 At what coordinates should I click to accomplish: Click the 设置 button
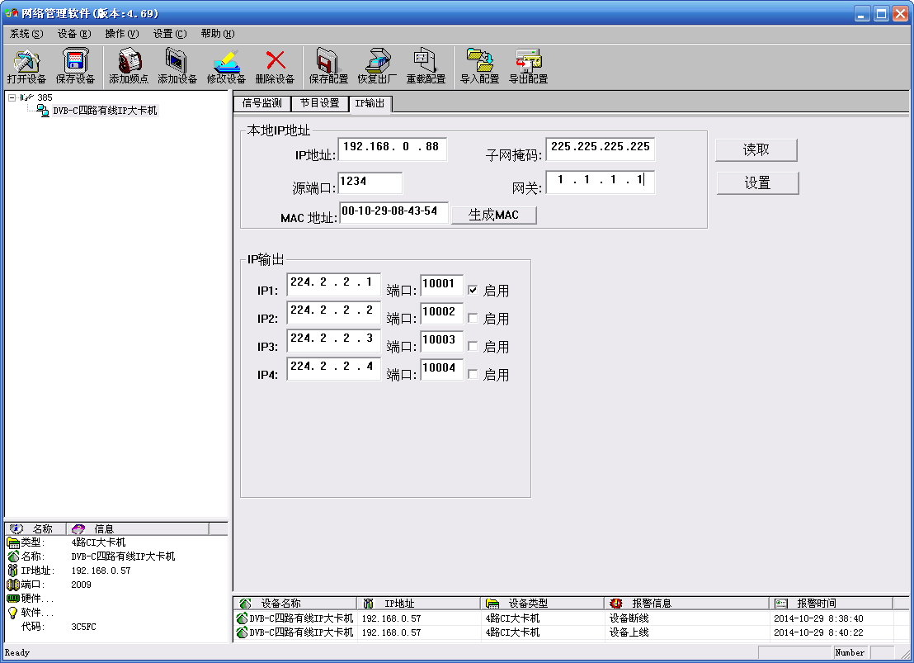coord(757,183)
